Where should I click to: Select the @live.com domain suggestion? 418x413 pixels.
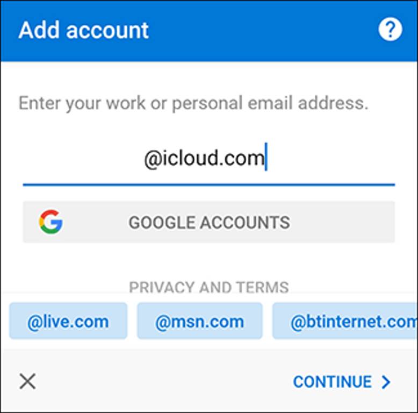pyautogui.click(x=68, y=322)
